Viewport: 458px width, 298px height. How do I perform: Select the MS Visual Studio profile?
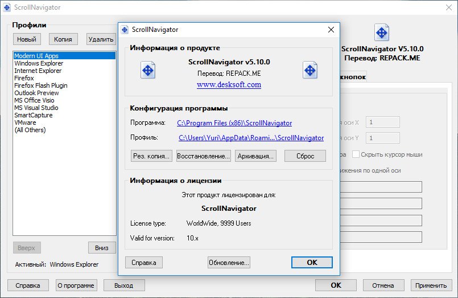[64, 108]
